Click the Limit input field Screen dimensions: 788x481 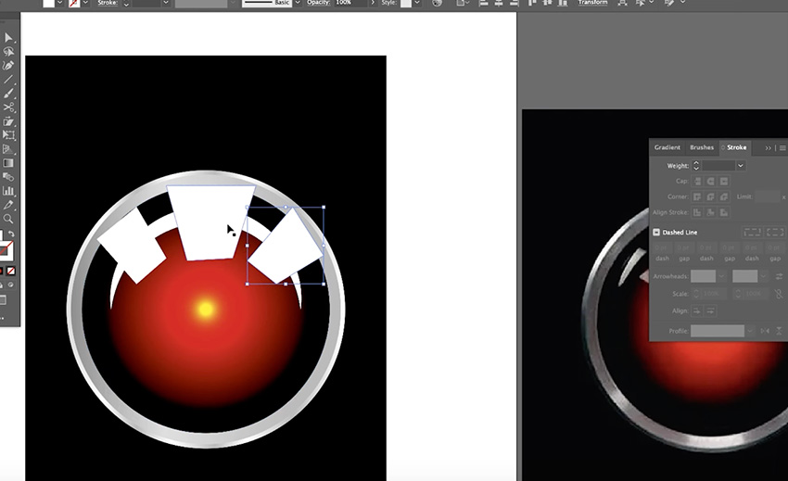point(768,196)
